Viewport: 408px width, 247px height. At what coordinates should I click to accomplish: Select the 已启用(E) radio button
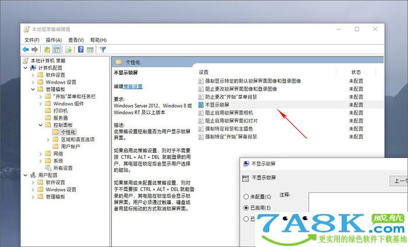point(246,208)
